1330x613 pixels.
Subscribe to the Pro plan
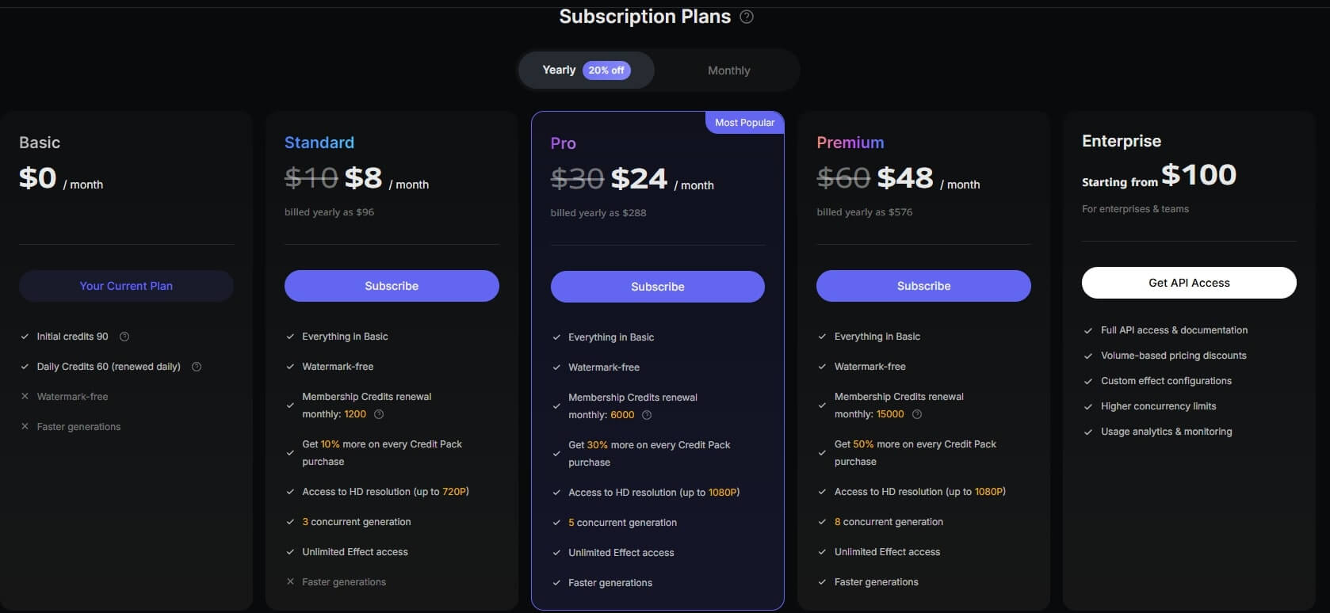pos(658,287)
